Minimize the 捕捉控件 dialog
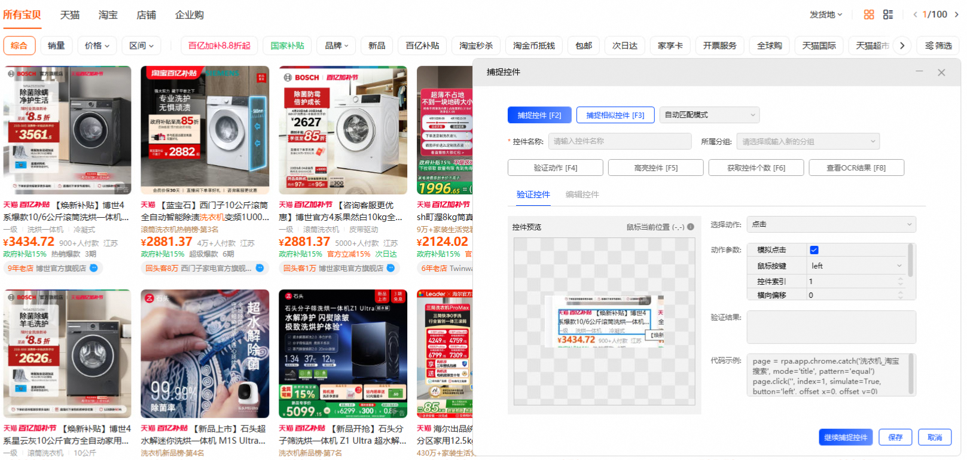 [x=919, y=72]
